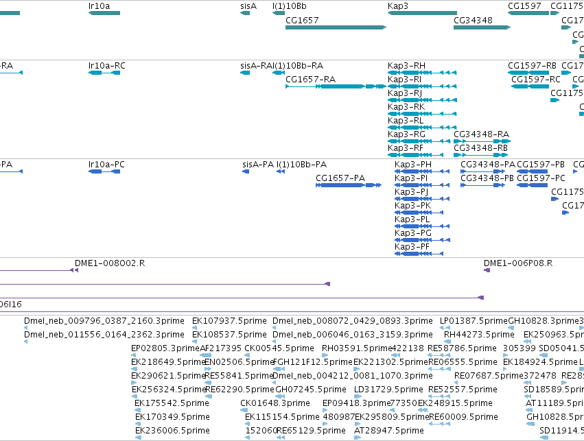Viewport: 584px width, 441px height.
Task: Select EST CK01648.3prime
Action: tap(244, 411)
